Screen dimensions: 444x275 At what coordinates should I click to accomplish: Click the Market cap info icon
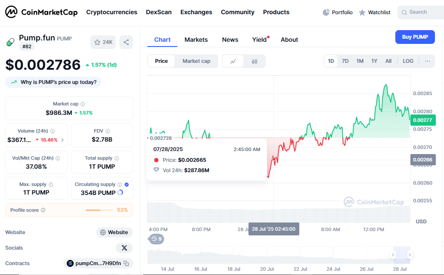point(83,104)
